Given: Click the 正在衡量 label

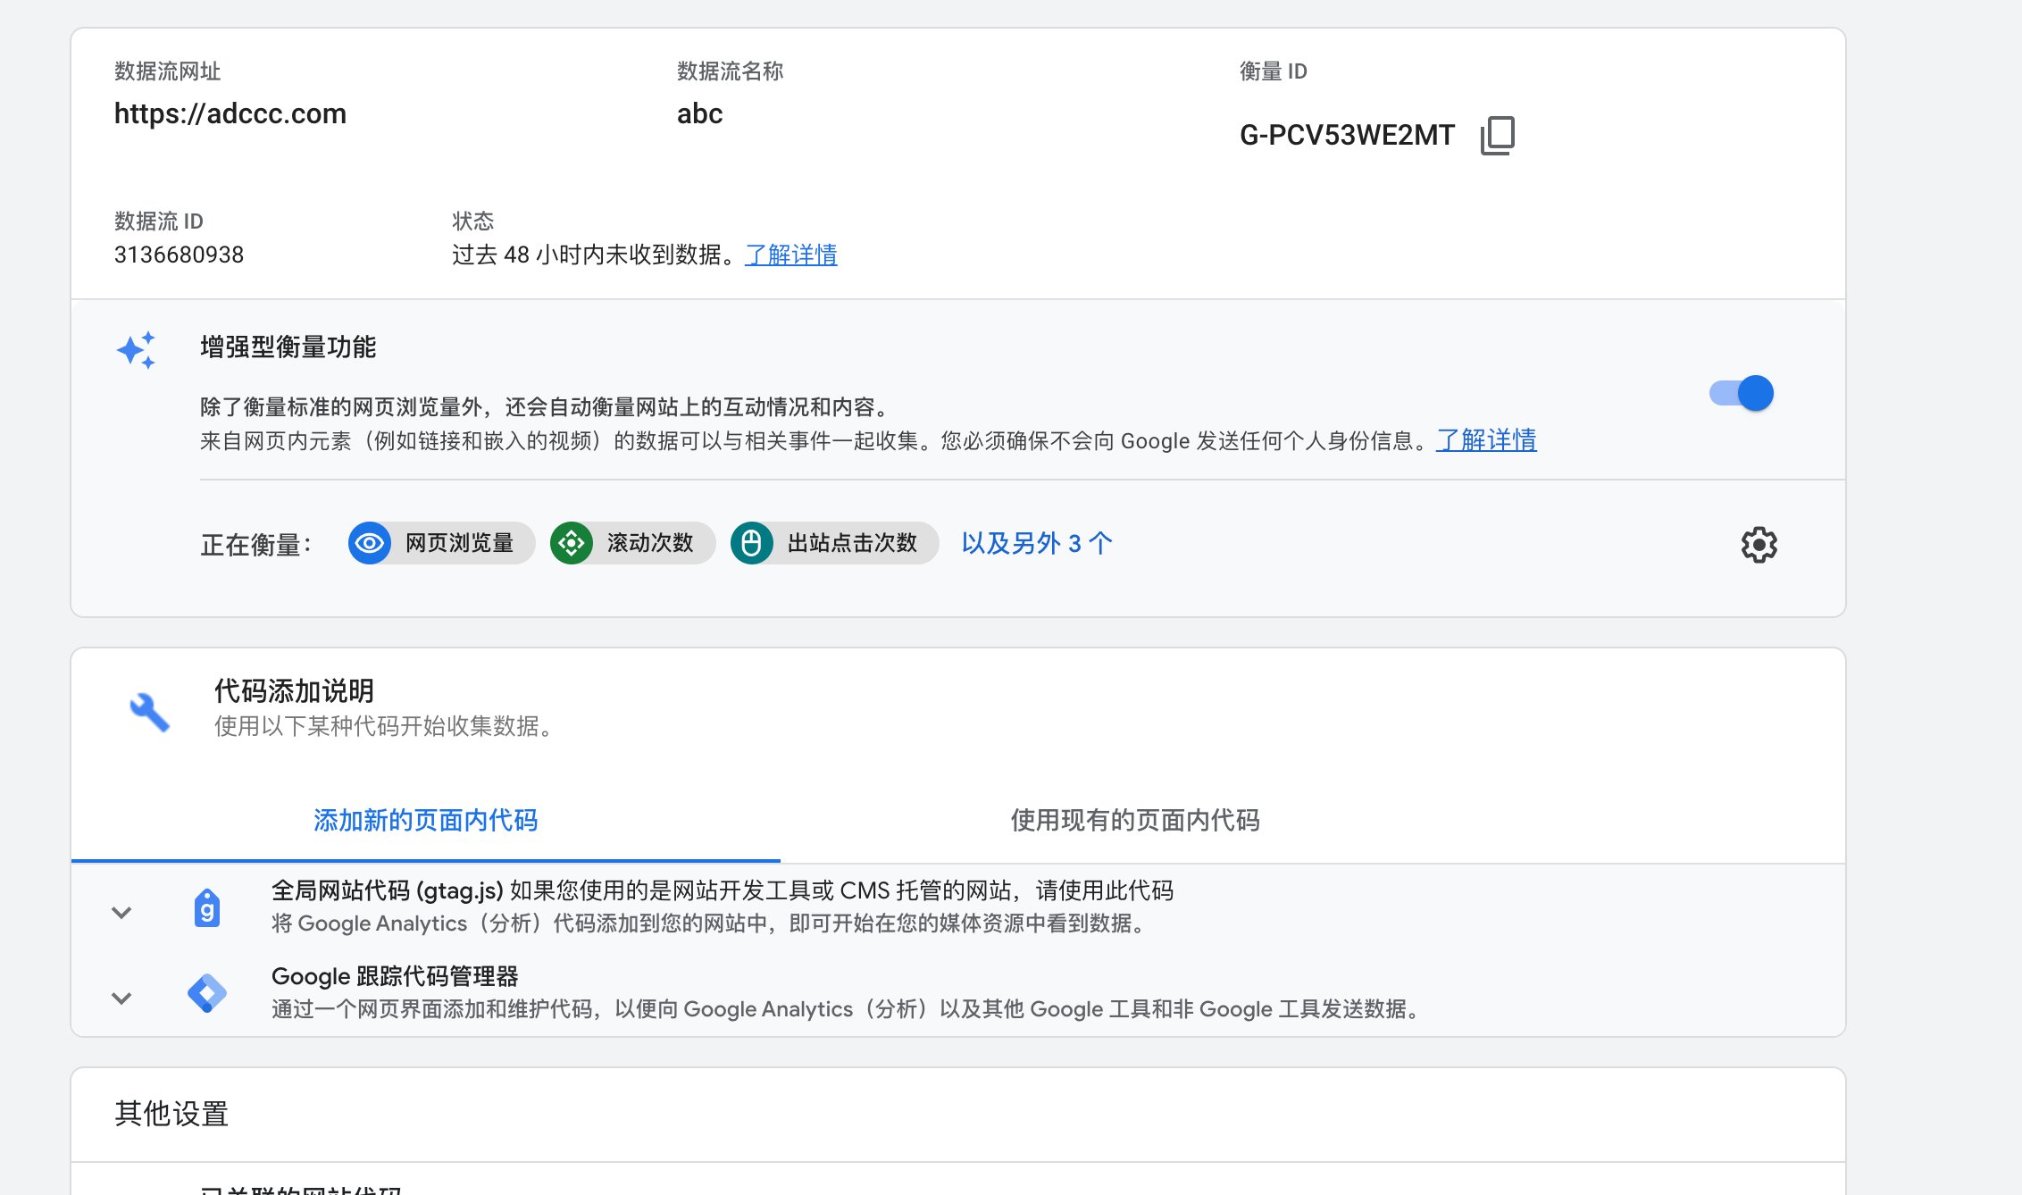Looking at the screenshot, I should 255,544.
